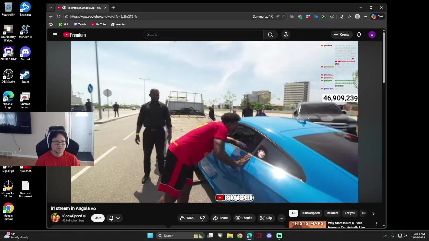Open the THIS IS MARS video thumbnail
Screen dimensions: 429x241
[308, 224]
